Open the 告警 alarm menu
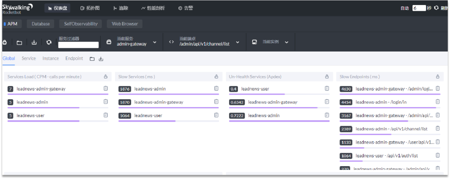 [185, 8]
